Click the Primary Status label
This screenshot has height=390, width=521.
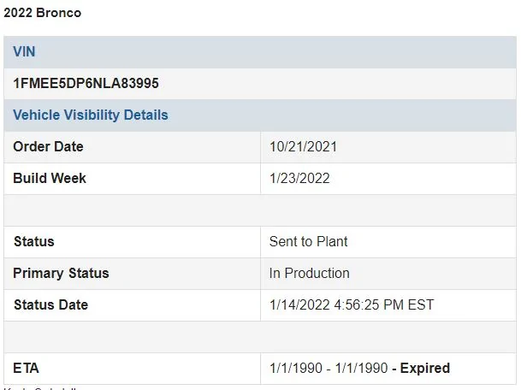[x=61, y=273]
